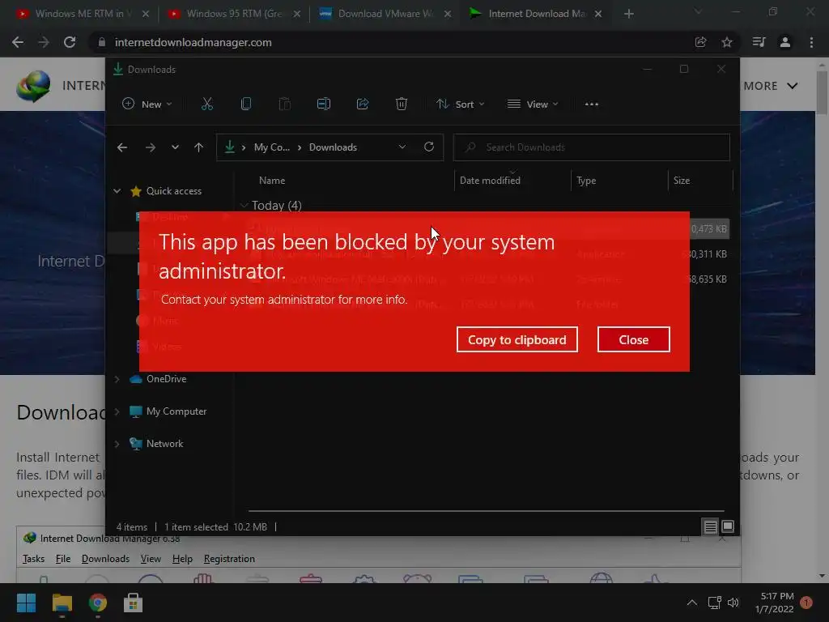Open File Explorer from the taskbar

62,603
